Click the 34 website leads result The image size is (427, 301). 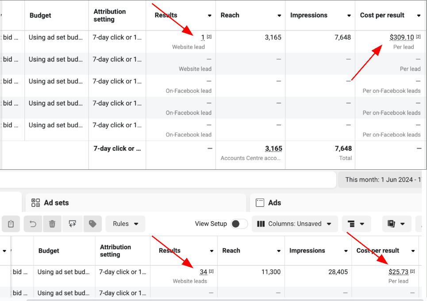pos(203,272)
